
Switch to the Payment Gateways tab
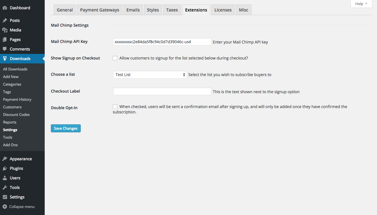pyautogui.click(x=100, y=10)
